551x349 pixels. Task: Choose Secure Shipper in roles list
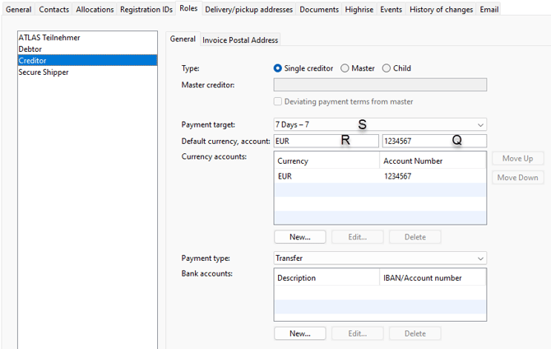pos(44,72)
